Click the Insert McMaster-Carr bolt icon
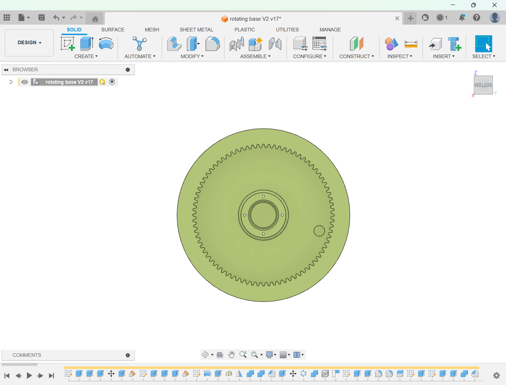The height and width of the screenshot is (385, 506). [454, 44]
